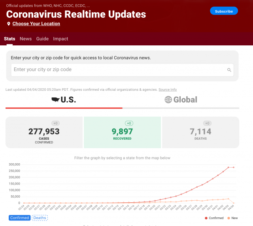Toggle the Deaths graph filter

40,218
